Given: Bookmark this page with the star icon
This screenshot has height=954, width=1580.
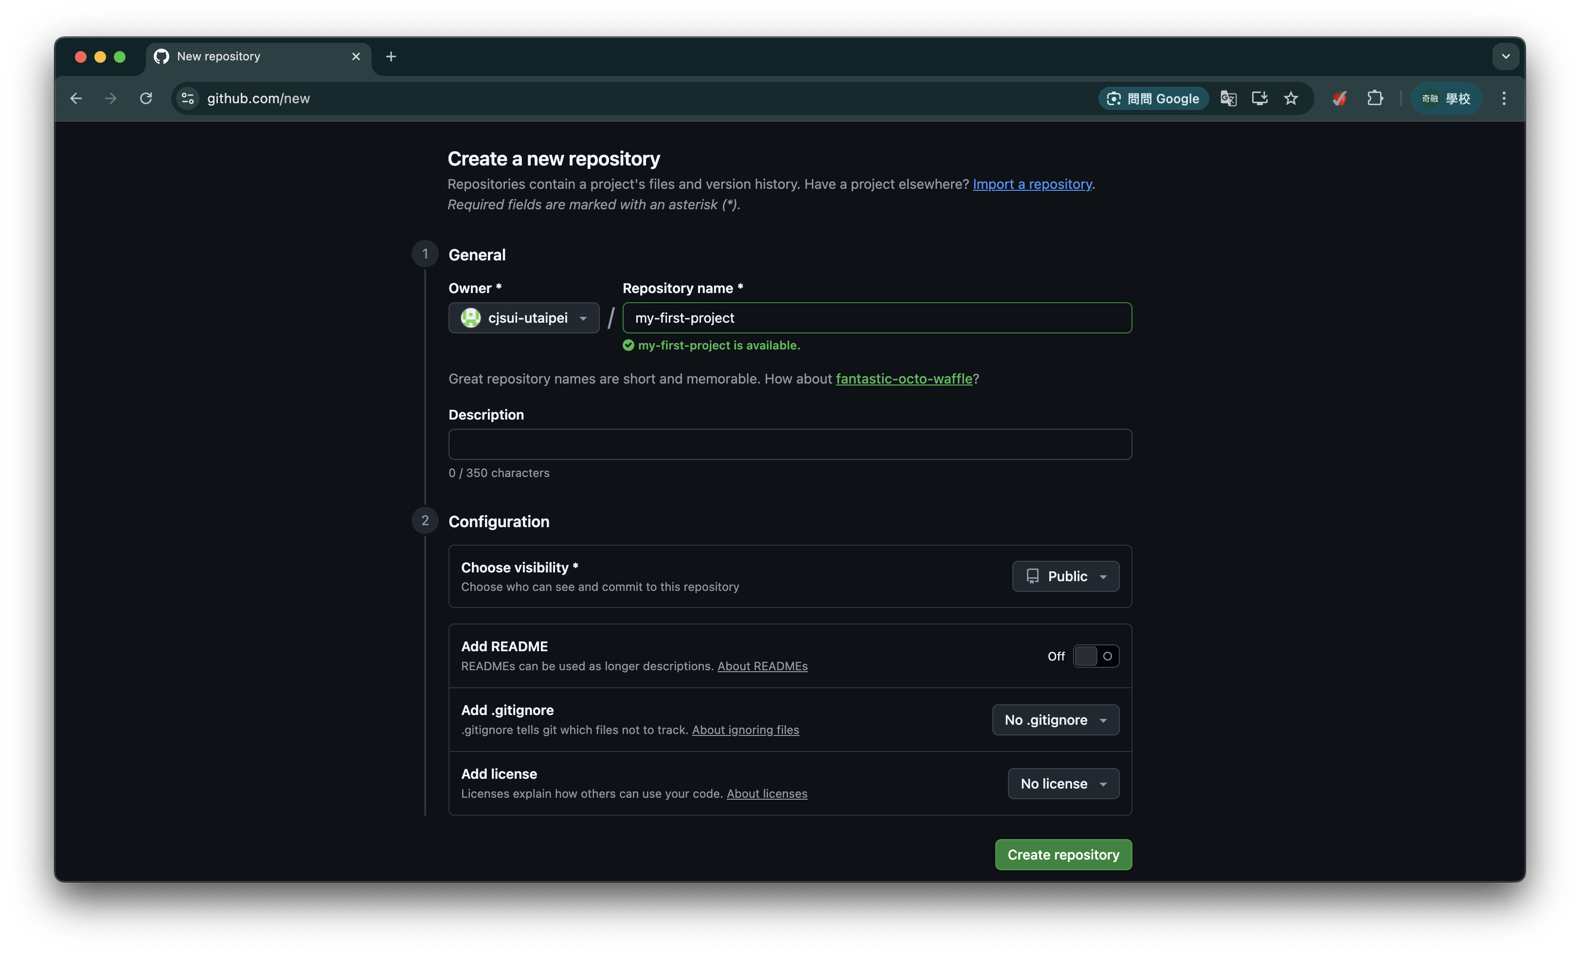Looking at the screenshot, I should (1291, 98).
